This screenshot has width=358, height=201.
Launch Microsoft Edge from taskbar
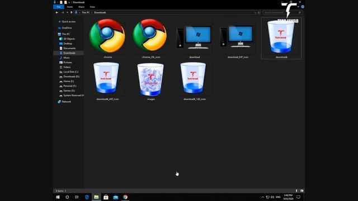[x=87, y=197]
